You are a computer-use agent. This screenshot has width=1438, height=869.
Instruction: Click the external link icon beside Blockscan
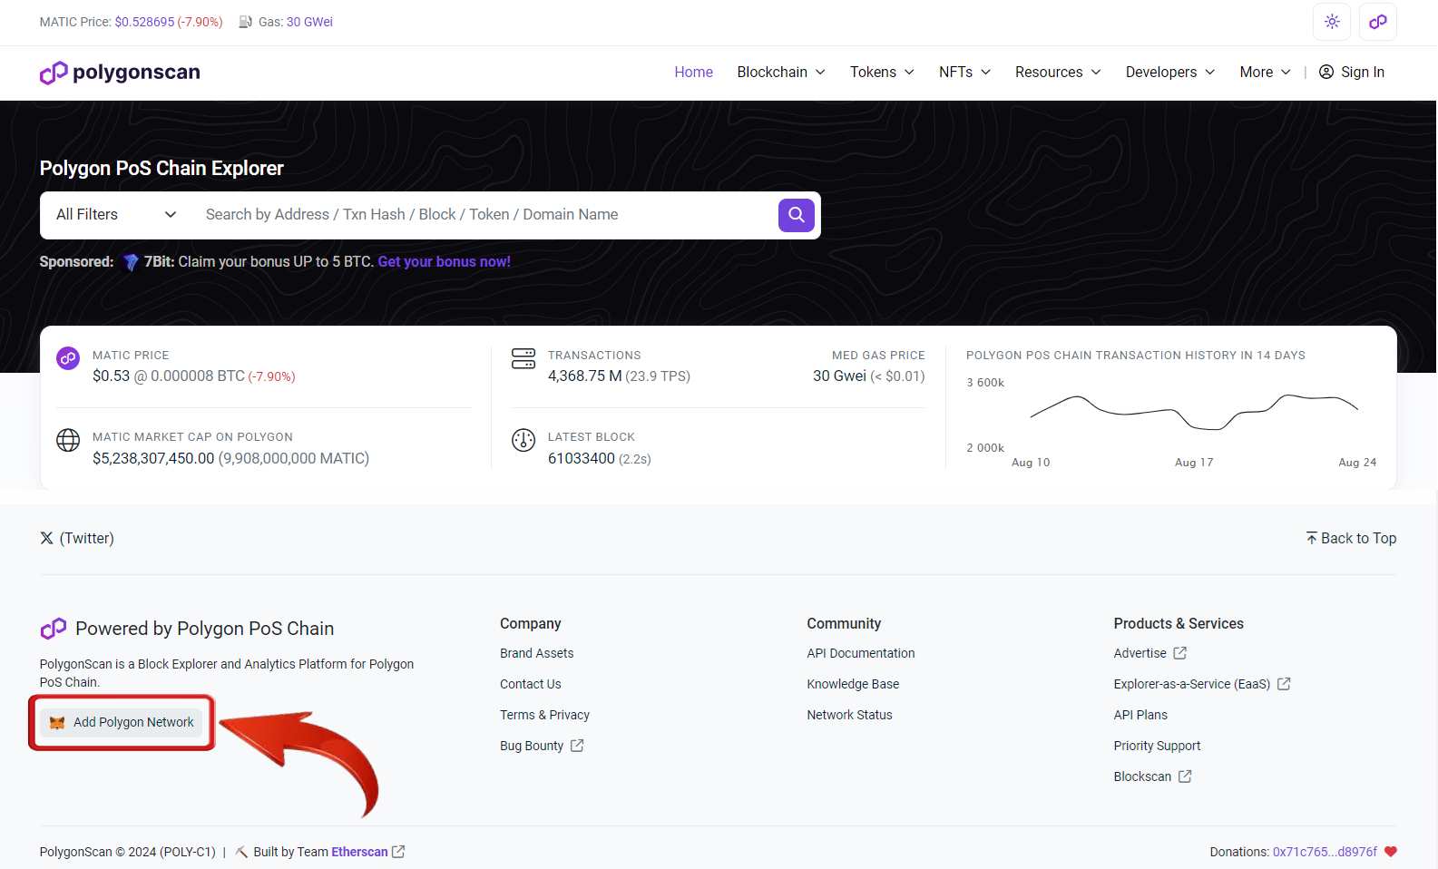(1185, 776)
